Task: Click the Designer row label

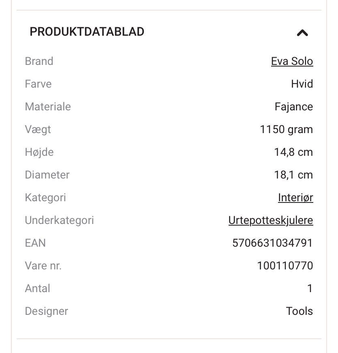Action: pyautogui.click(x=46, y=311)
